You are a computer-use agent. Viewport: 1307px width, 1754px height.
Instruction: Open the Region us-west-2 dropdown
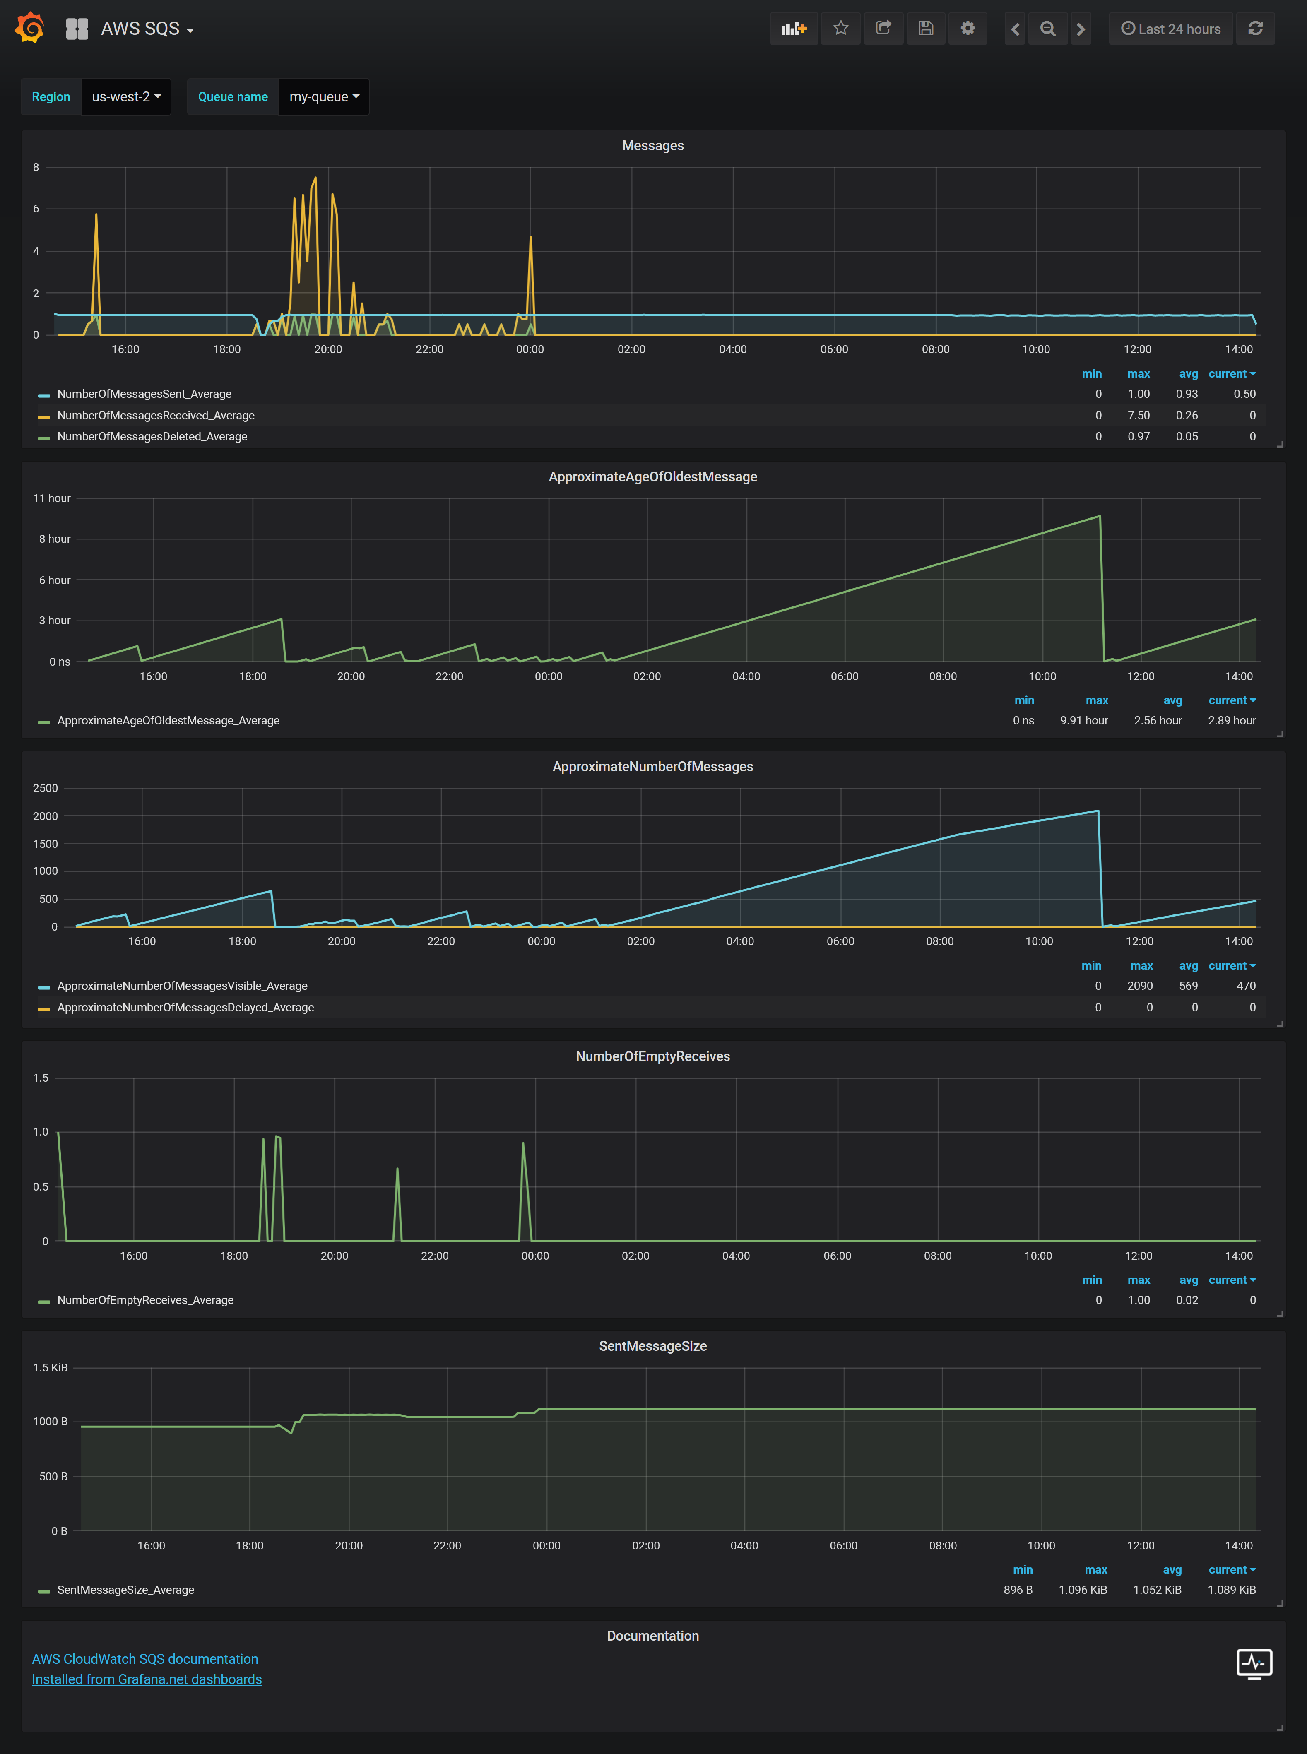point(126,96)
